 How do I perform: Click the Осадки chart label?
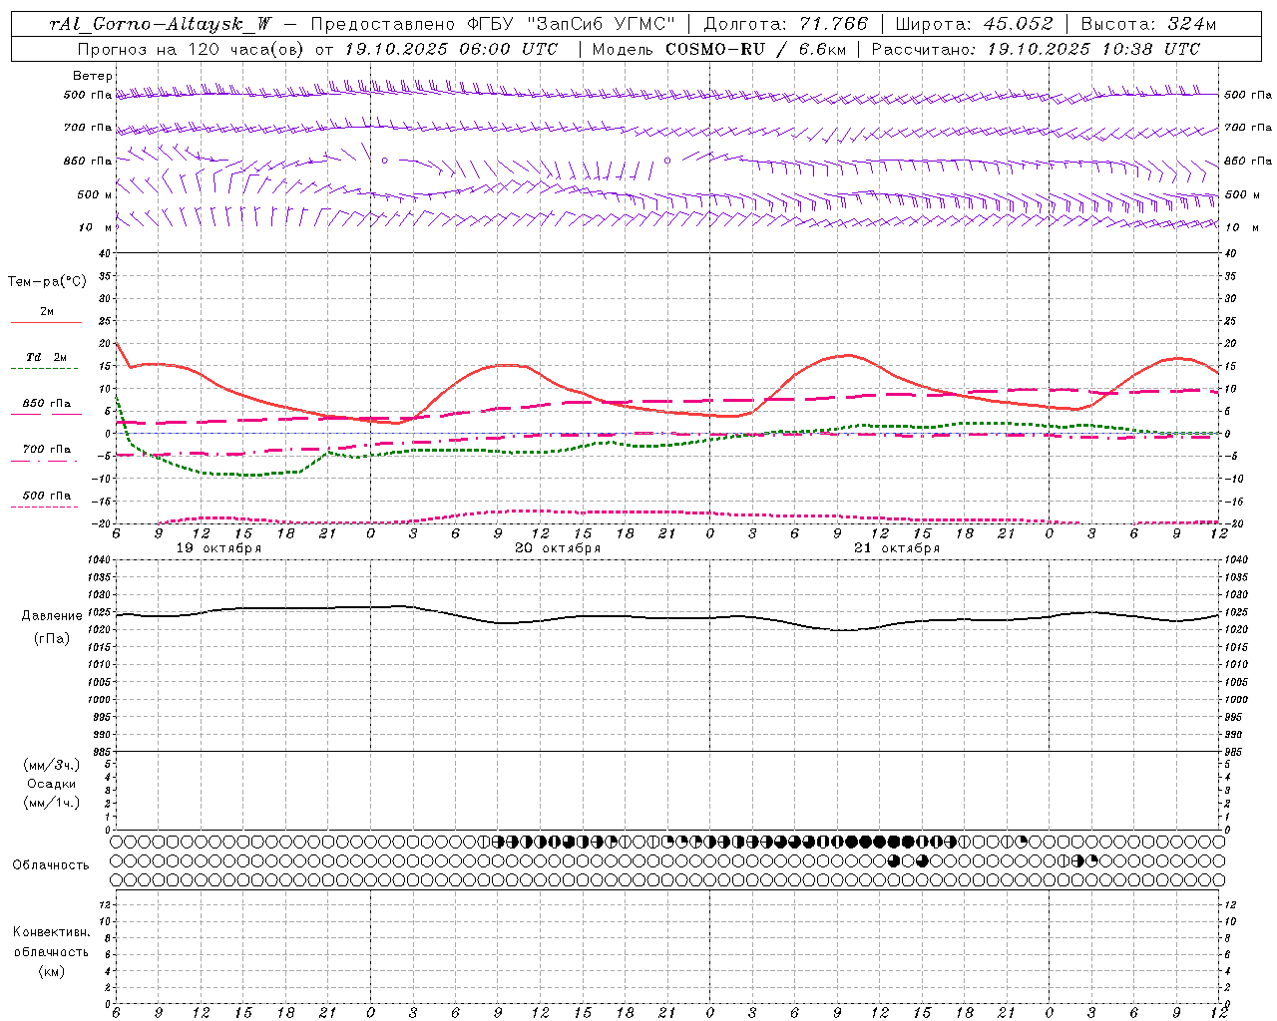tap(52, 784)
